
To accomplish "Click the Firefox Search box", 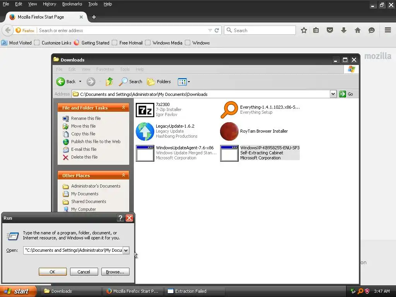I will coord(259,30).
